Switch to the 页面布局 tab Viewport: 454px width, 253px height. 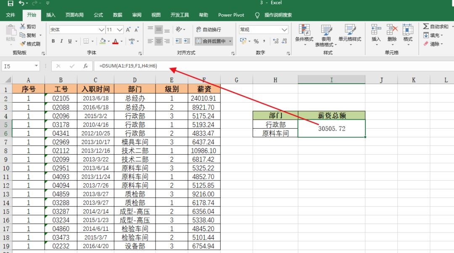point(74,15)
